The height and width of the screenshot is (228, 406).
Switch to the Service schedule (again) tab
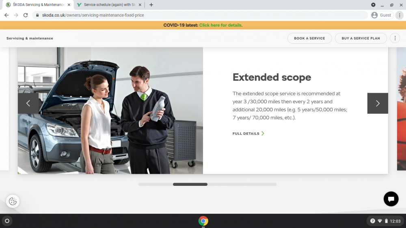pos(109,4)
